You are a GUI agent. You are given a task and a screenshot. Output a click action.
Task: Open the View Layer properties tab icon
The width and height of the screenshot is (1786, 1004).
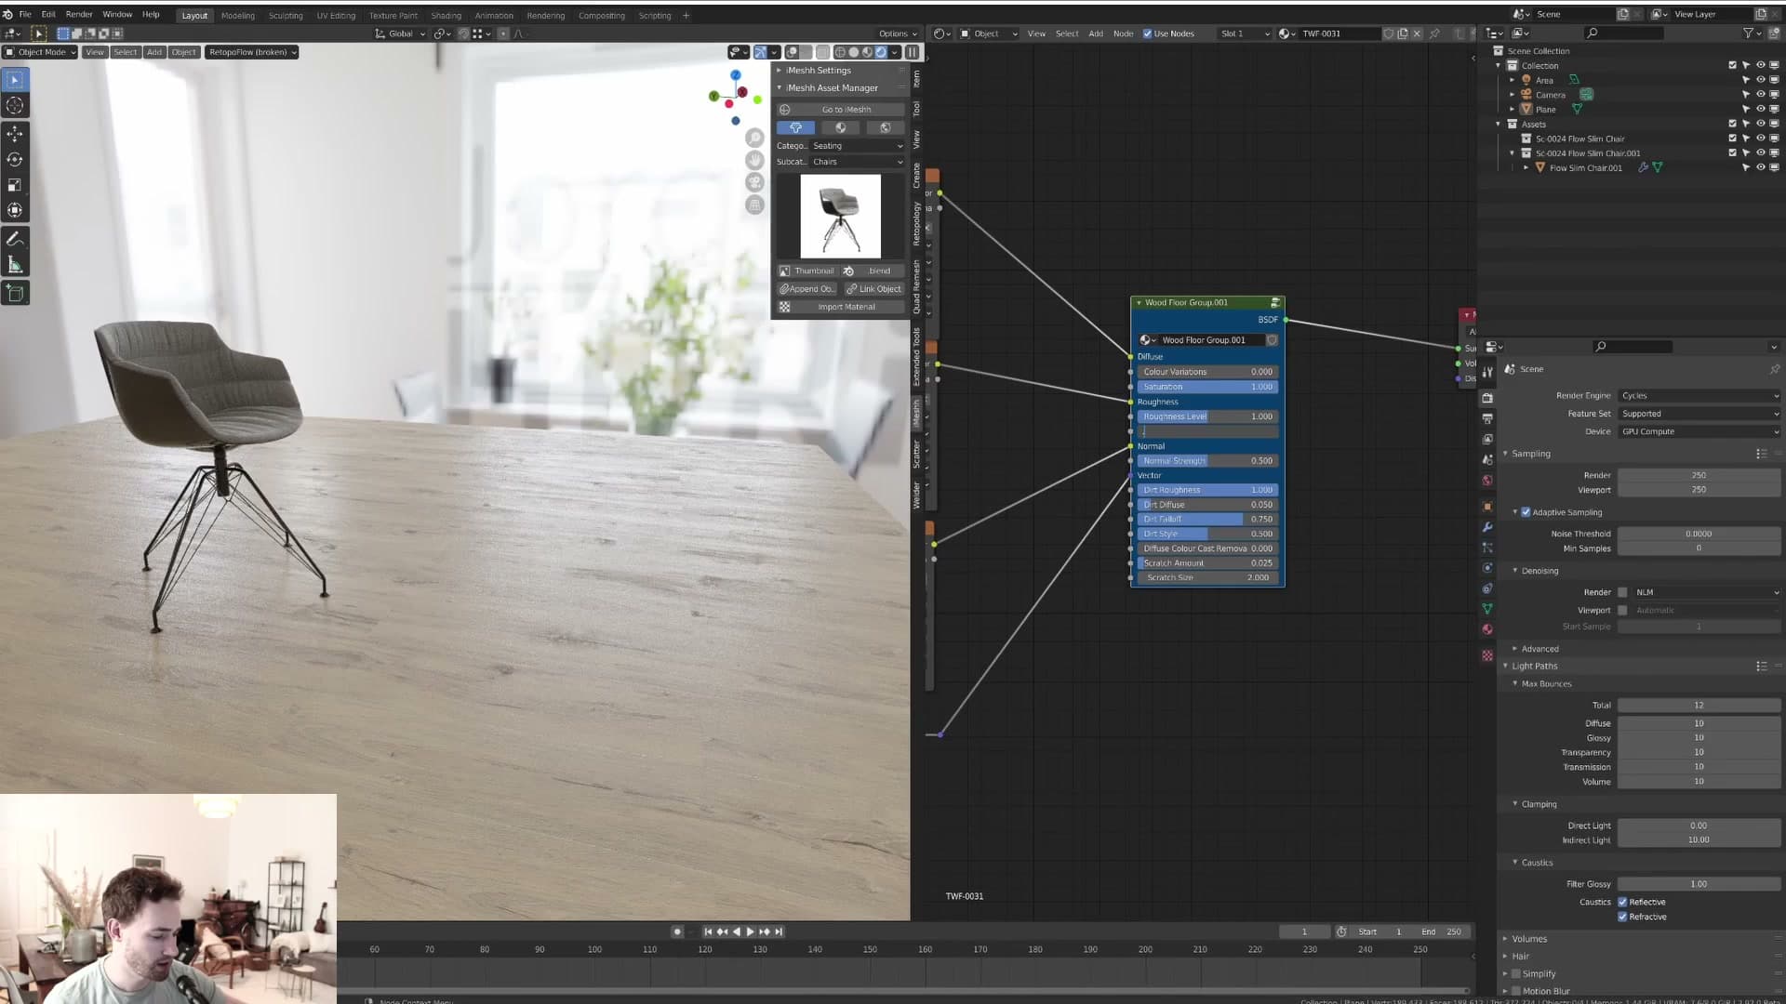[1487, 439]
